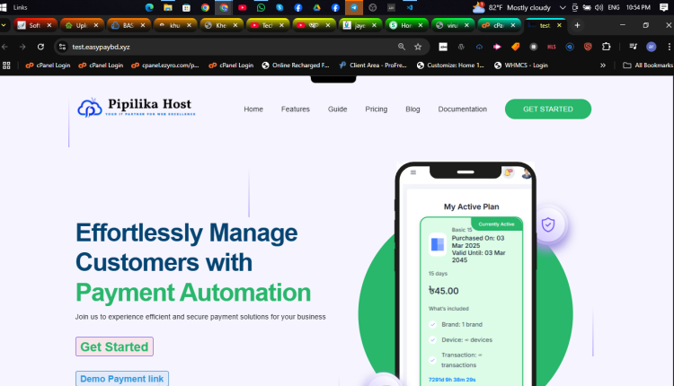Click the blue cloud download extension icon
This screenshot has width=674, height=386.
(479, 47)
